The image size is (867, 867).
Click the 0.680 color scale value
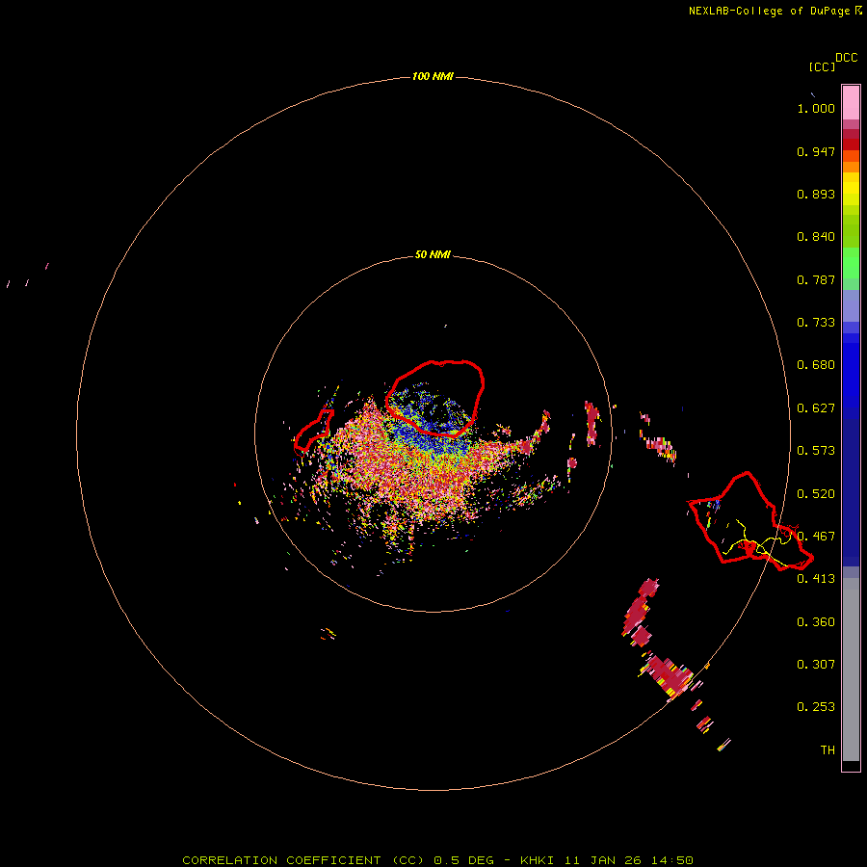[x=816, y=365]
